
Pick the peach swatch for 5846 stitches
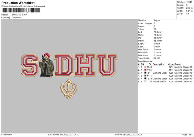[145, 67]
